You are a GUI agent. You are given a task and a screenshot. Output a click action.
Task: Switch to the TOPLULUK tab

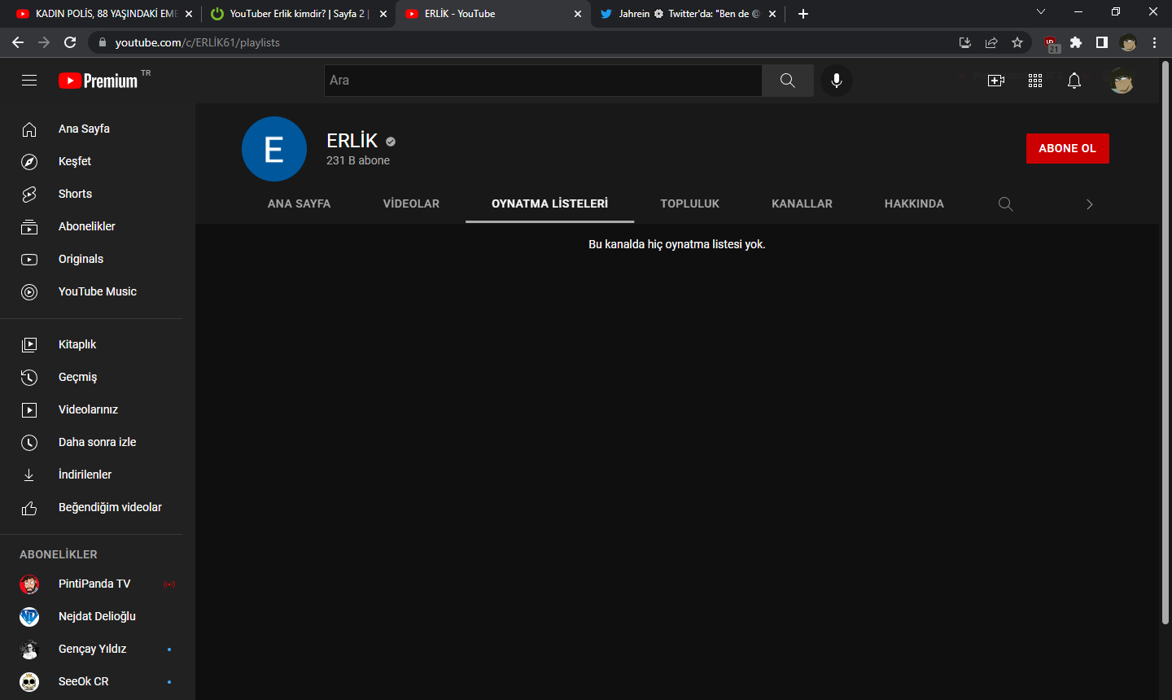tap(690, 203)
